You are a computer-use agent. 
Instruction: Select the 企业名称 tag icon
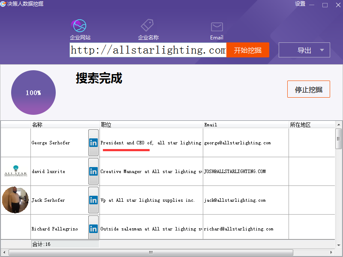(147, 26)
